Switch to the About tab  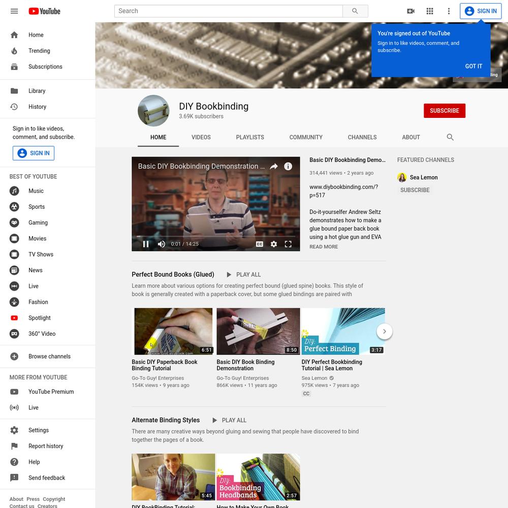[411, 137]
